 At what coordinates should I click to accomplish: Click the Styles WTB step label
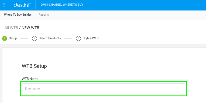(x=91, y=38)
